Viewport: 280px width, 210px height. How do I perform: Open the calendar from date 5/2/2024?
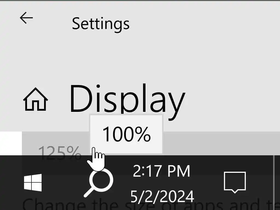162,197
